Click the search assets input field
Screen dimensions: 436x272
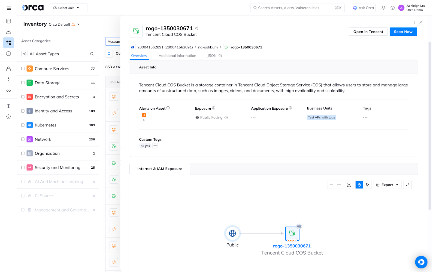pyautogui.click(x=294, y=8)
